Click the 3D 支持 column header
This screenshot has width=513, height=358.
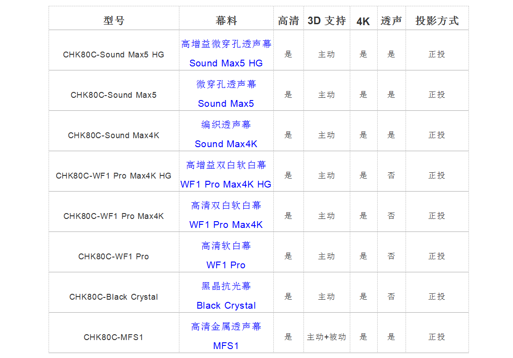pos(326,21)
